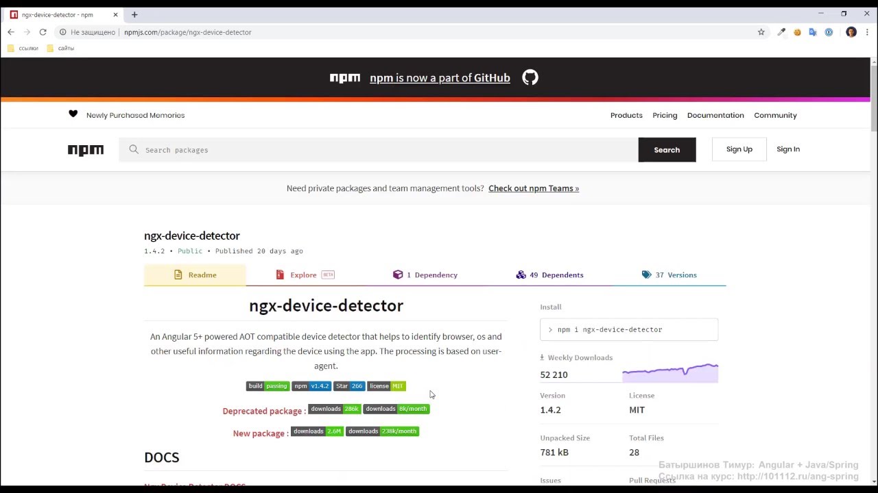Image resolution: width=878 pixels, height=493 pixels.
Task: Click the 781 kB unpacked size value
Action: (x=554, y=453)
